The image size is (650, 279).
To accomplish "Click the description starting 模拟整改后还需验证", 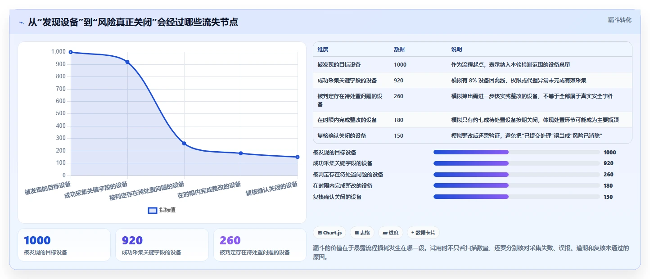I will click(527, 136).
